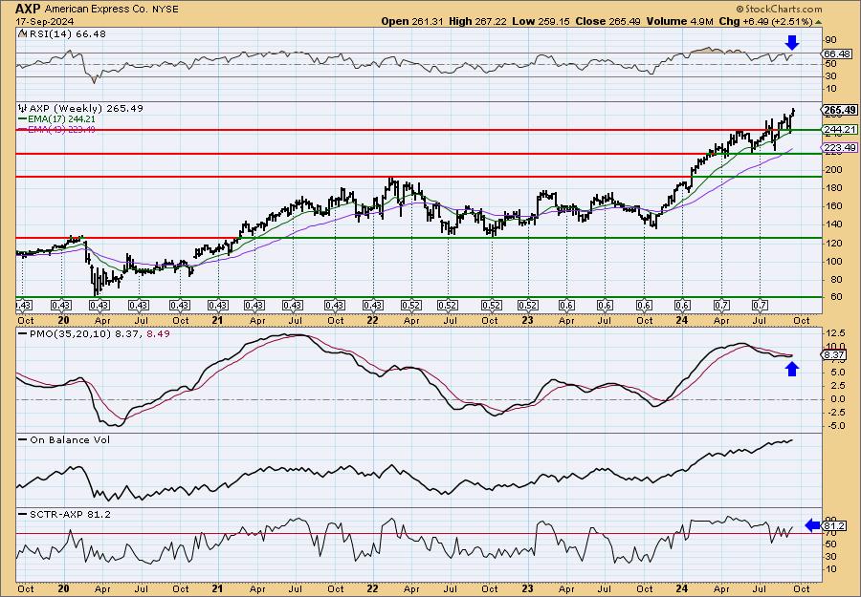861x597 pixels.
Task: Click the EMA(43) 223.49 legend text
Action: pos(62,129)
